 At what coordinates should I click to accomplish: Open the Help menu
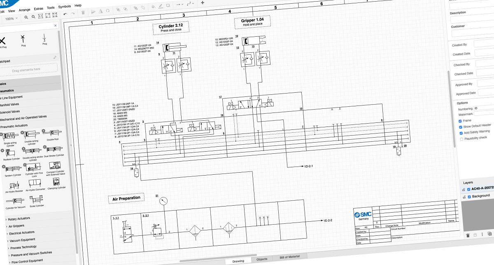tap(78, 6)
